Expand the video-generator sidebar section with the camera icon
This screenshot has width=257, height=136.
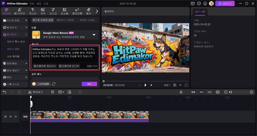[x=15, y=70]
